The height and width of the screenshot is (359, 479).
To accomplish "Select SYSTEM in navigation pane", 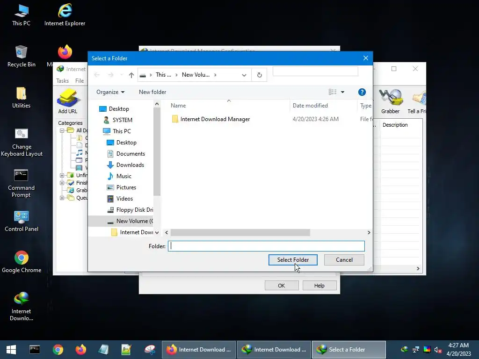I will (117, 120).
